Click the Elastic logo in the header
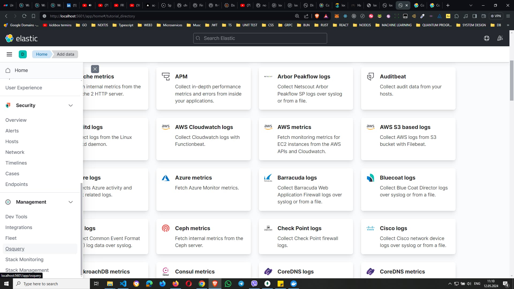 21,38
